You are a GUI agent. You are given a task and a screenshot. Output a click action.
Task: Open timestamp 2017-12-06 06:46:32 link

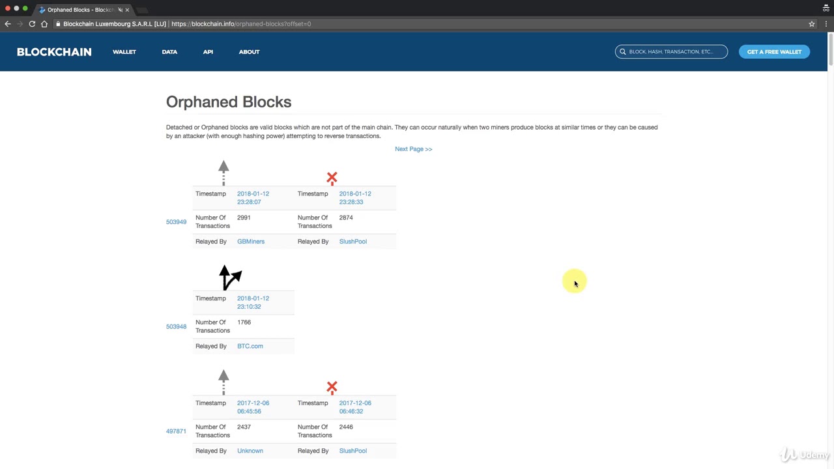point(355,407)
